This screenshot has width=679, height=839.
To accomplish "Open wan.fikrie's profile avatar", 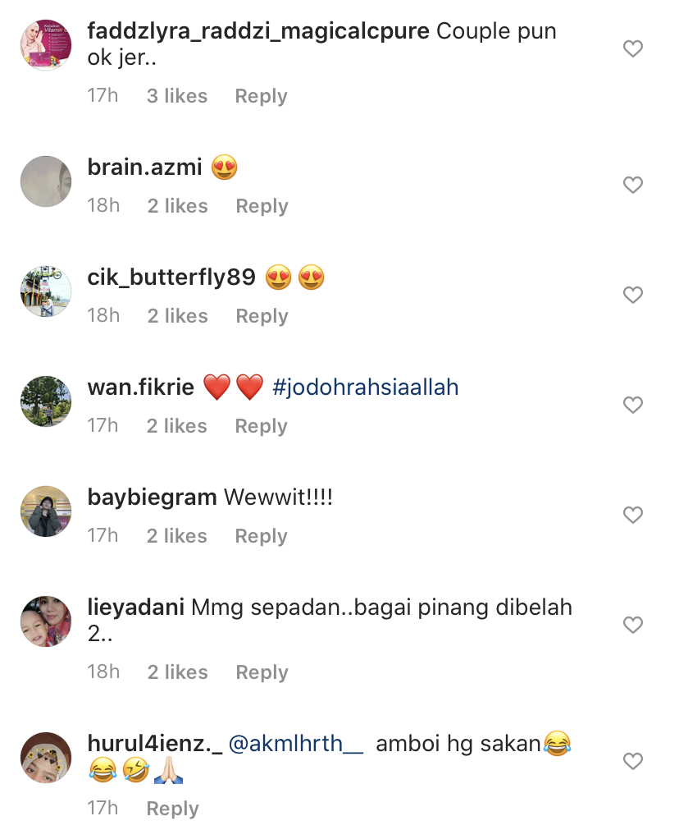I will tap(46, 401).
